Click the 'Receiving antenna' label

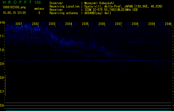click(64, 13)
